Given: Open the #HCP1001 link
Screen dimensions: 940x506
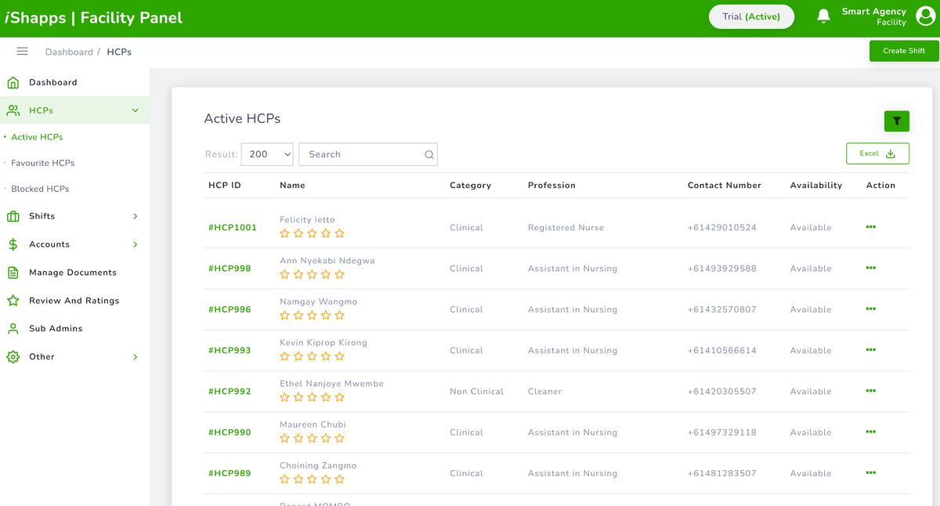Looking at the screenshot, I should (233, 227).
